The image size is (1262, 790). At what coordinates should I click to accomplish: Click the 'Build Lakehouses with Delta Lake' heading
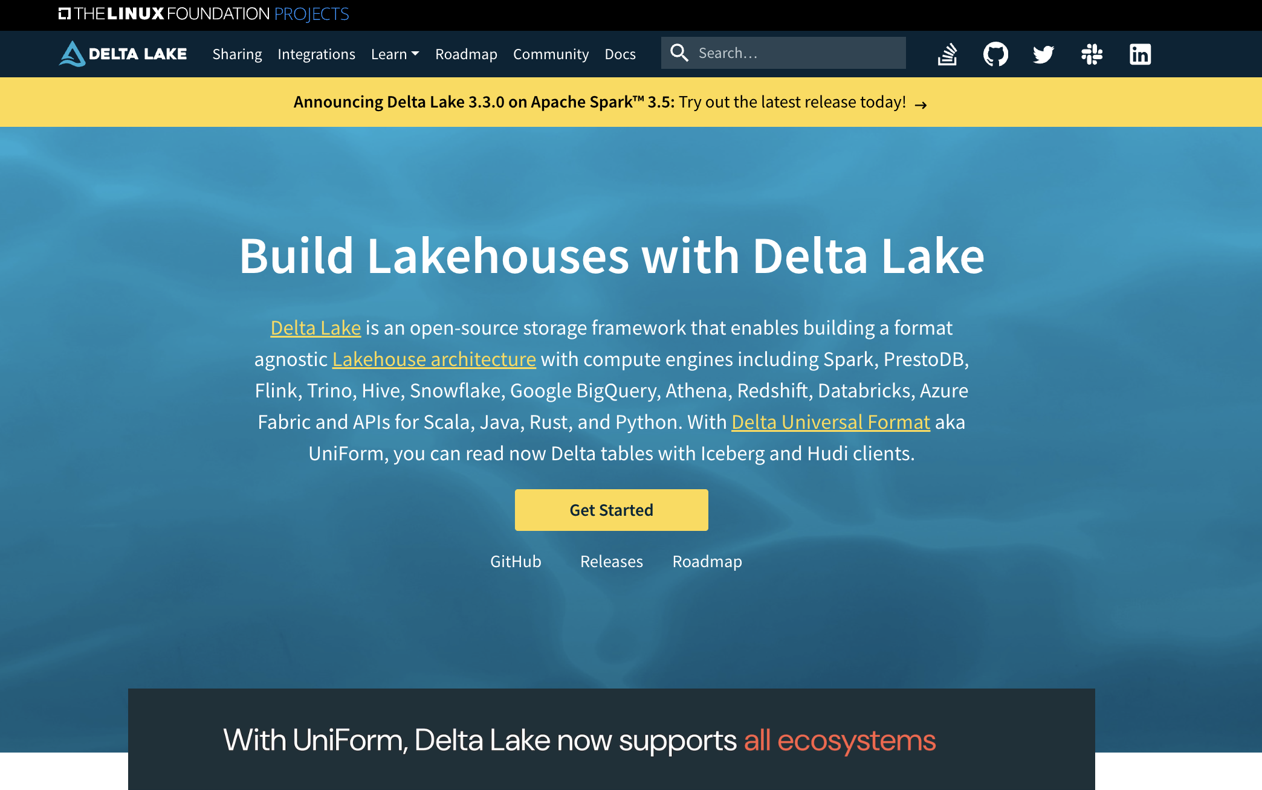coord(612,255)
